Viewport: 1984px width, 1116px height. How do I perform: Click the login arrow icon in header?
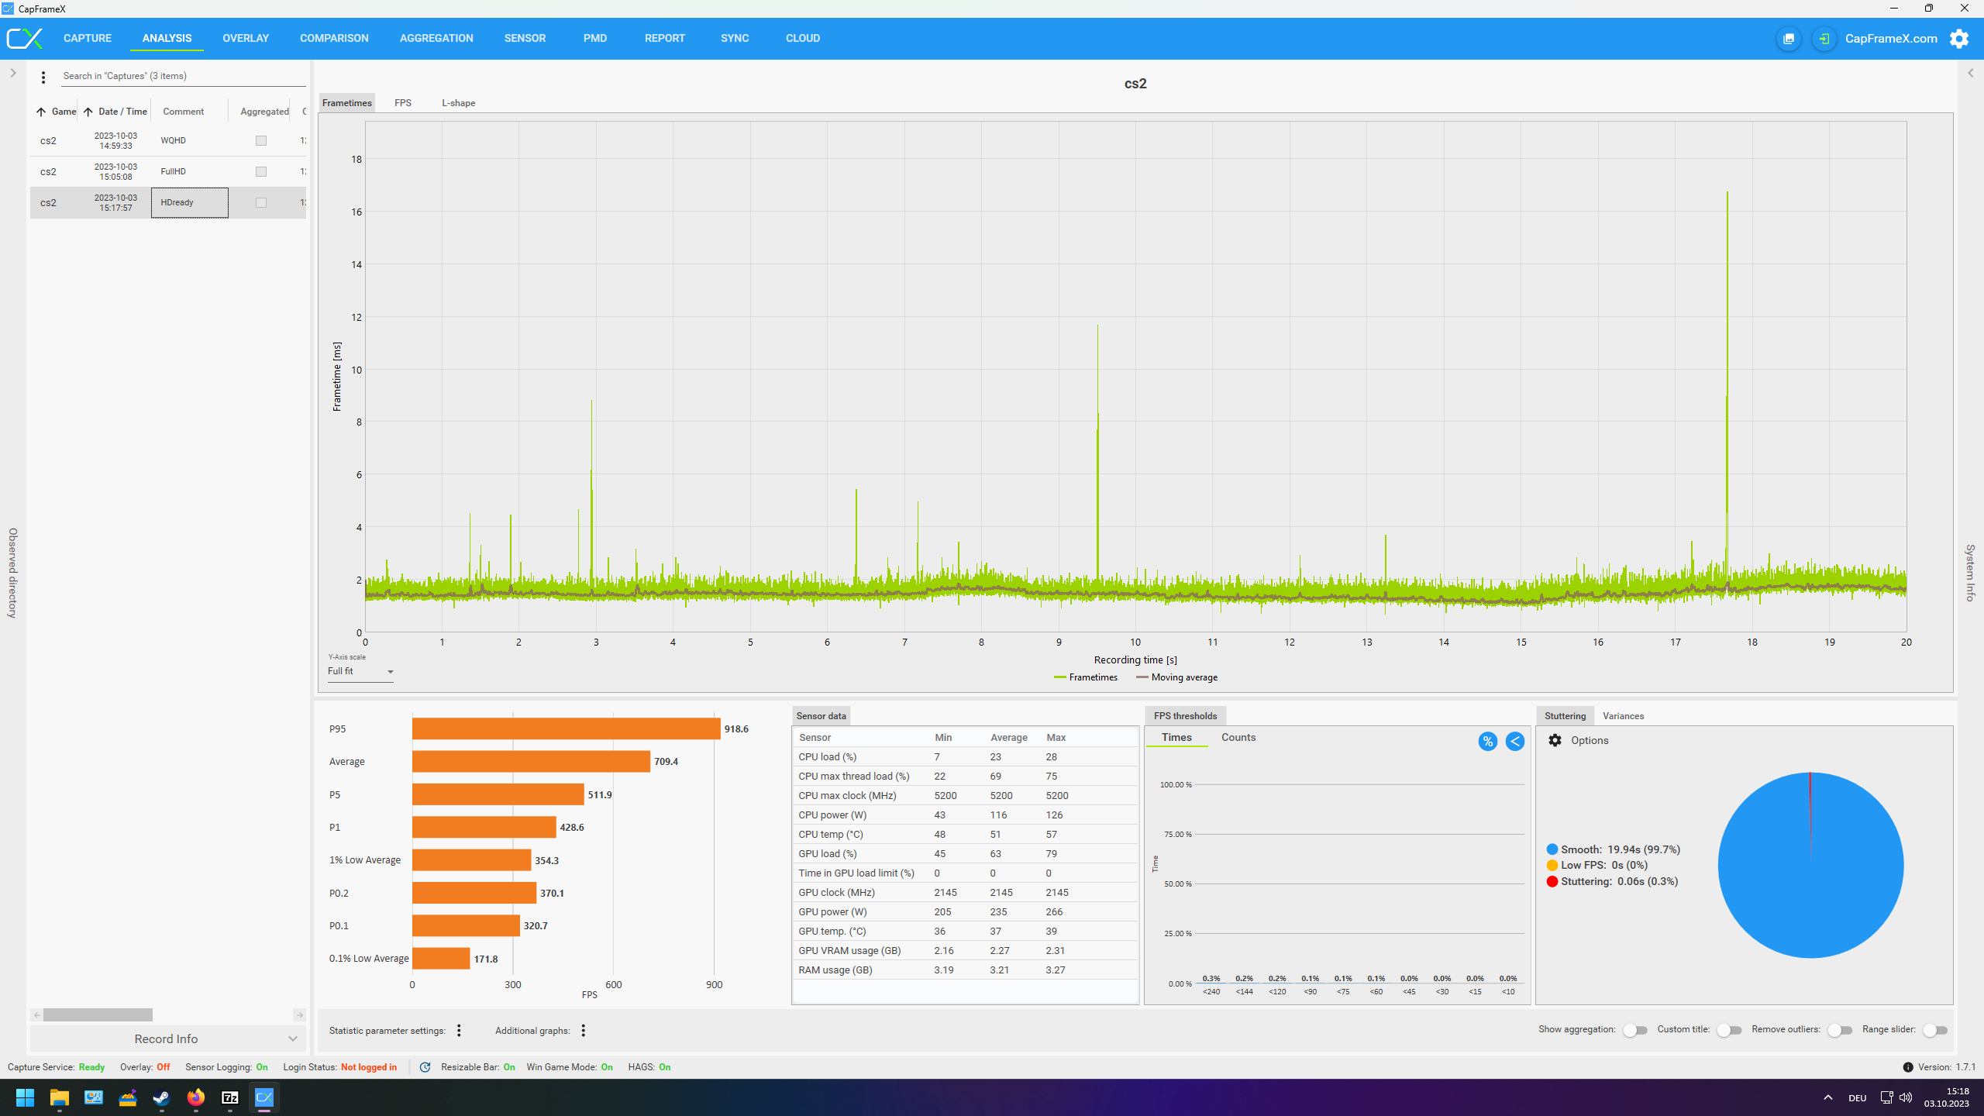coord(1824,39)
